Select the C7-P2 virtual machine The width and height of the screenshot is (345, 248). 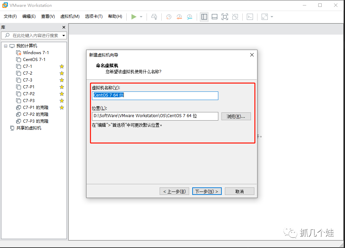[x=29, y=94]
